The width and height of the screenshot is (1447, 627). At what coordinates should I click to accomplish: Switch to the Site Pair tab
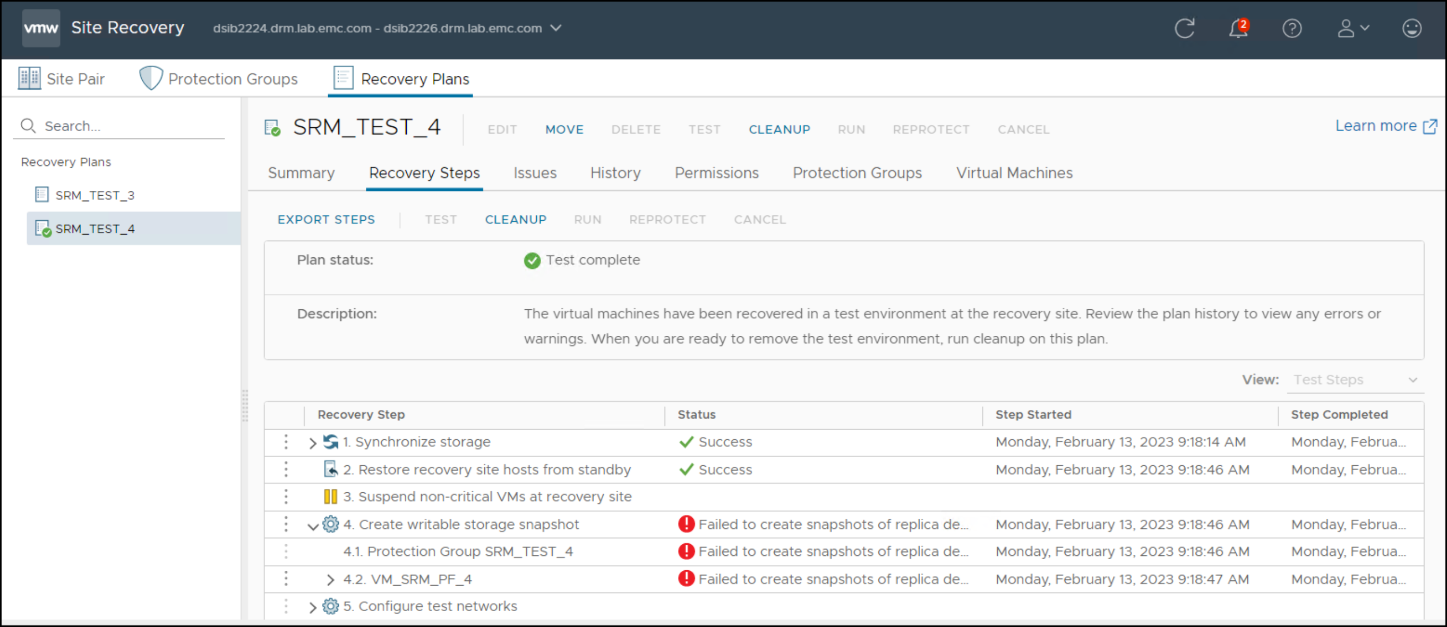[61, 79]
